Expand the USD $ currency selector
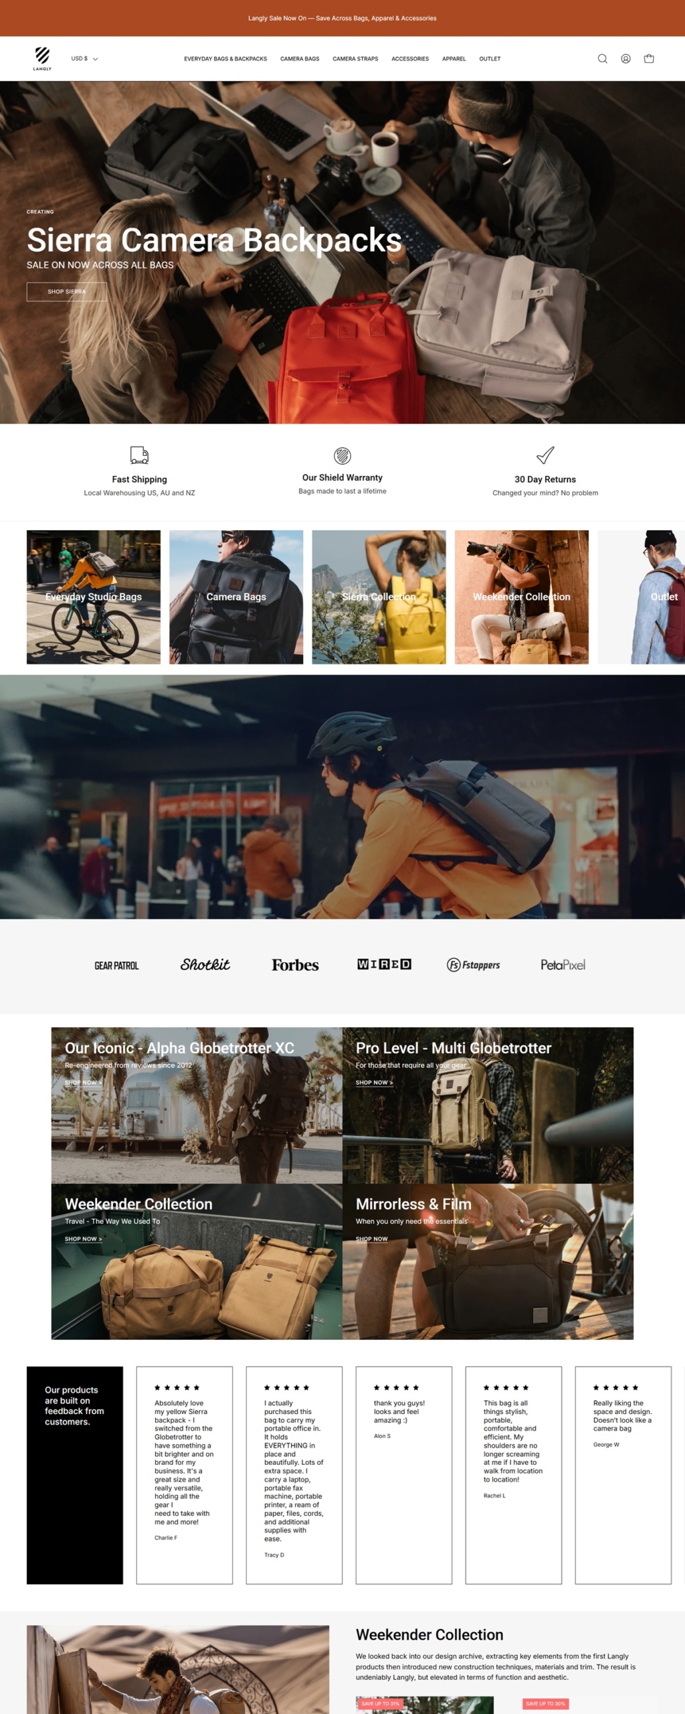 84,59
